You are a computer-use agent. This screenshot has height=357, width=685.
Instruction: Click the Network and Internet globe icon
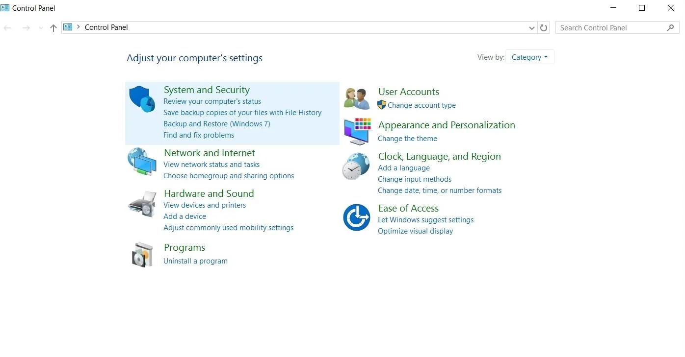click(x=142, y=162)
